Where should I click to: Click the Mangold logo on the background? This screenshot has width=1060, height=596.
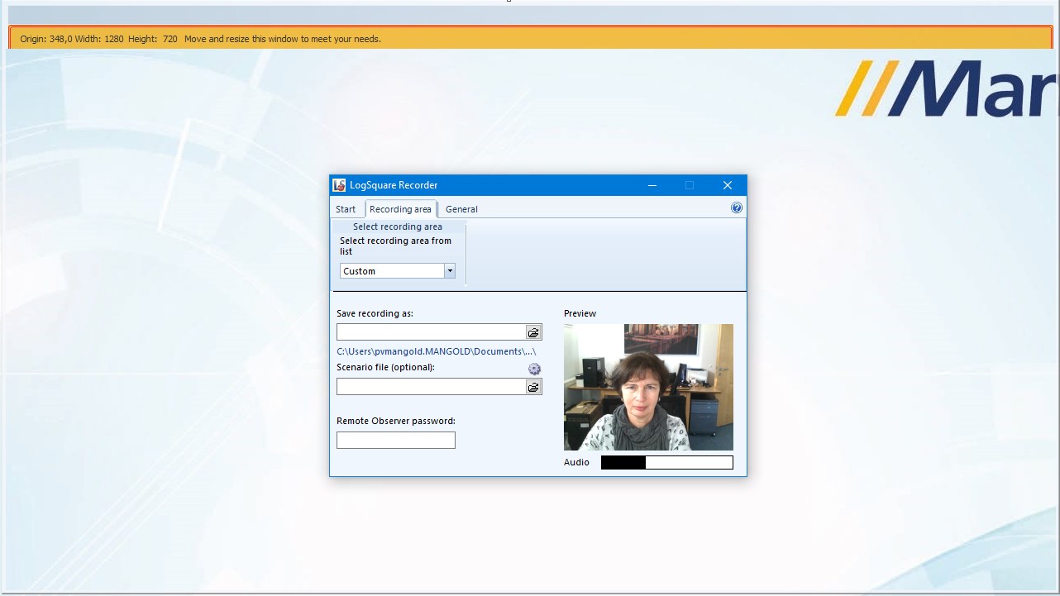pyautogui.click(x=947, y=88)
